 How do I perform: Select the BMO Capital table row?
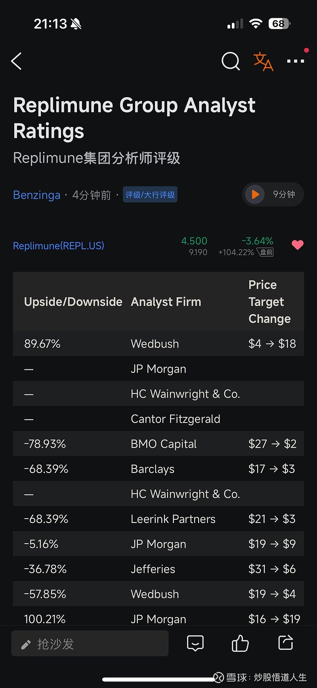pyautogui.click(x=158, y=444)
